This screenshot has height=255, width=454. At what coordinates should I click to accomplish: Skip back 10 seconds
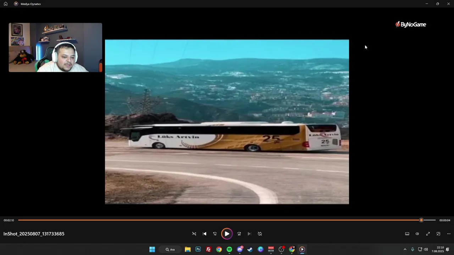(215, 234)
